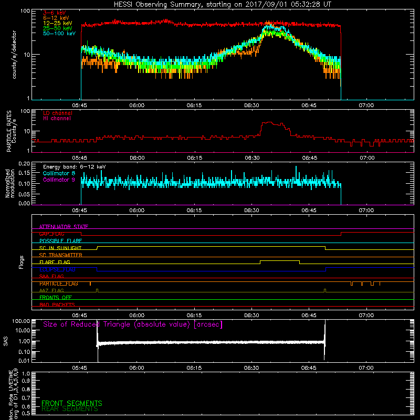Click the 06:45 tick label under modulation plot
The image size is (420, 420).
click(x=309, y=211)
